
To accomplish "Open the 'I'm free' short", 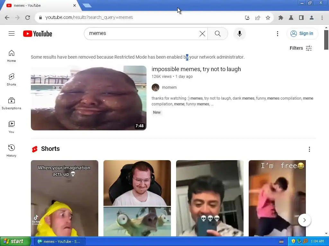I will click(x=277, y=198).
